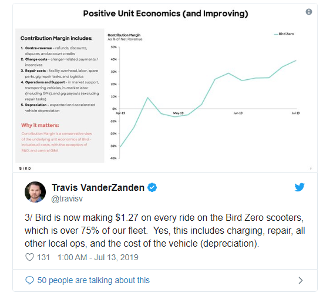This screenshot has height=296, width=333.
Task: Open Travis VanderZanden's profile photo
Action: pos(35,192)
